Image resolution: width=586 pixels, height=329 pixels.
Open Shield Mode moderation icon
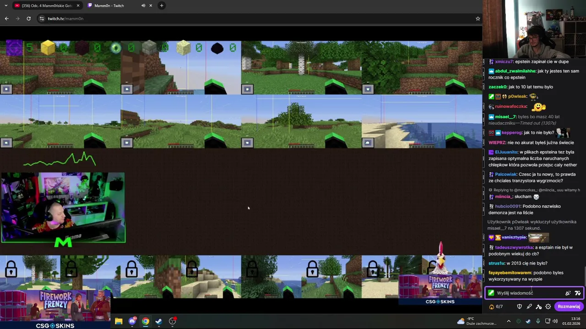[520, 307]
